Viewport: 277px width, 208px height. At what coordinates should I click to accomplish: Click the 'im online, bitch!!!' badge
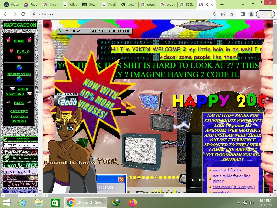(x=20, y=171)
